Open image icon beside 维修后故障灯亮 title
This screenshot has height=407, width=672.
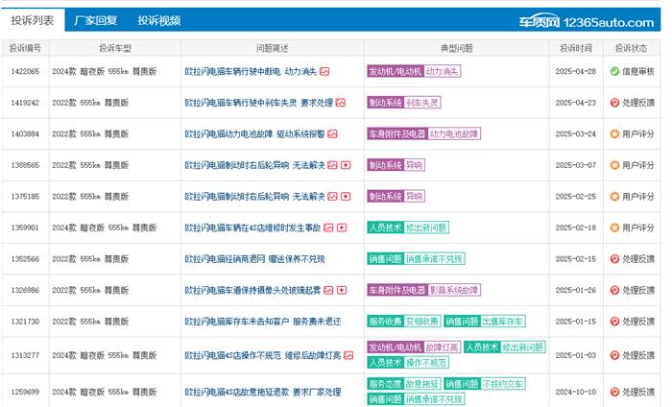348,355
